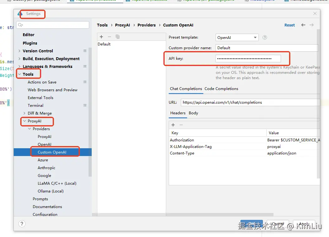Collapse the ProxyAI tree node
Screen dimensions: 329x237
coord(24,121)
